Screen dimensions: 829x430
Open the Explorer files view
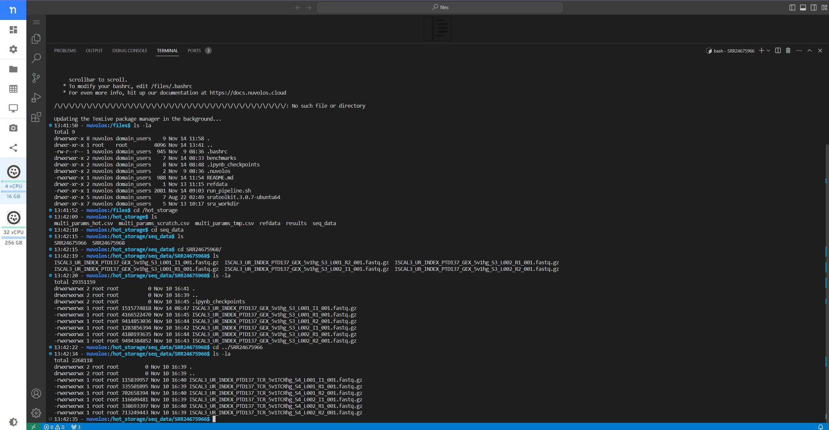click(x=36, y=39)
